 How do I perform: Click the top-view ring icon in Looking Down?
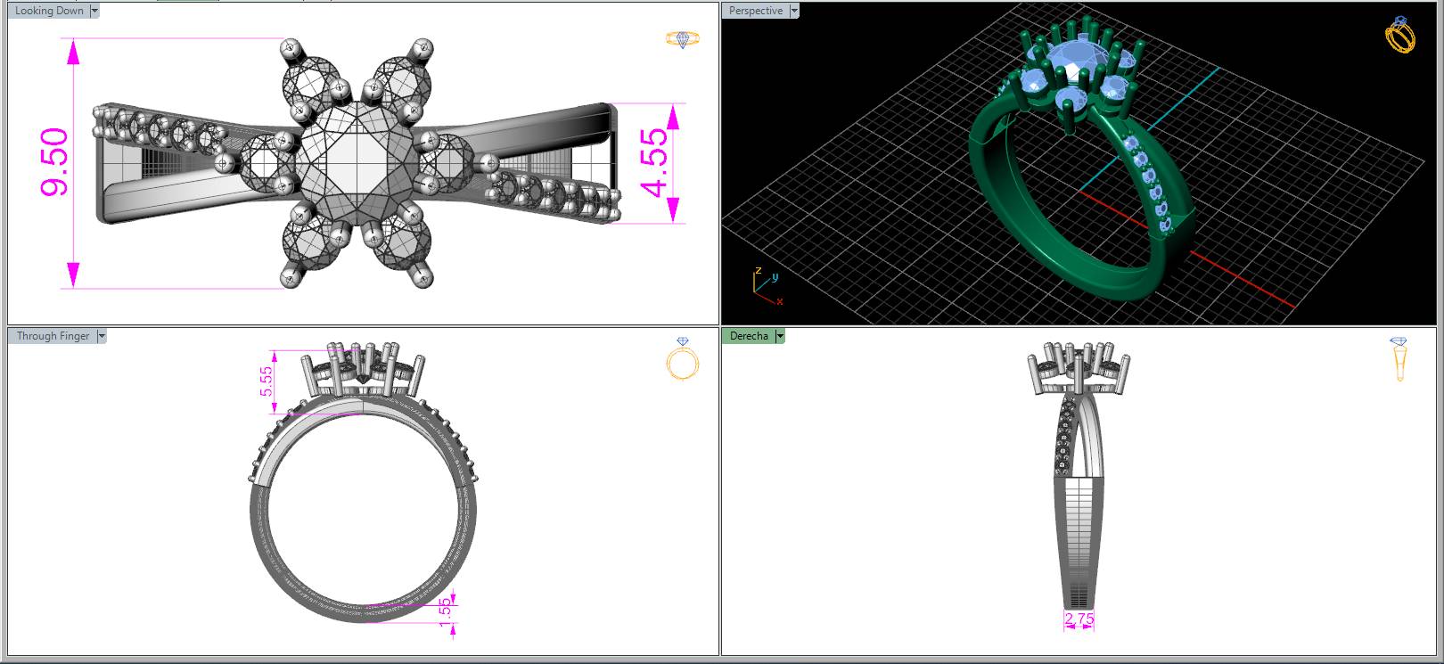pos(683,39)
